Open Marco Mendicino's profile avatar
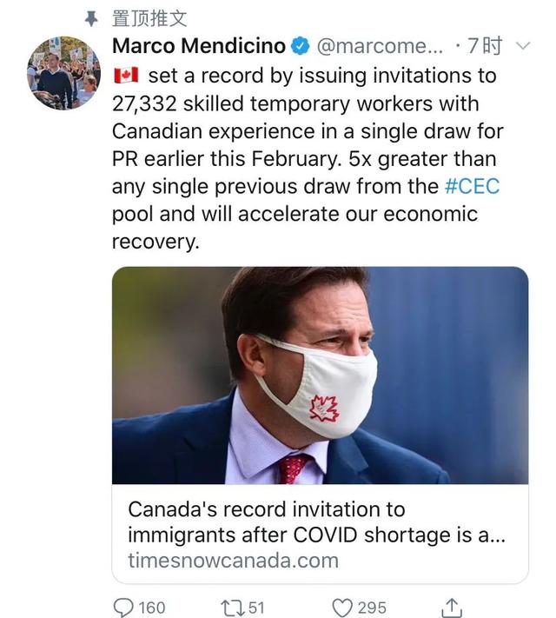Screen dimensions: 556x618 (x=63, y=72)
